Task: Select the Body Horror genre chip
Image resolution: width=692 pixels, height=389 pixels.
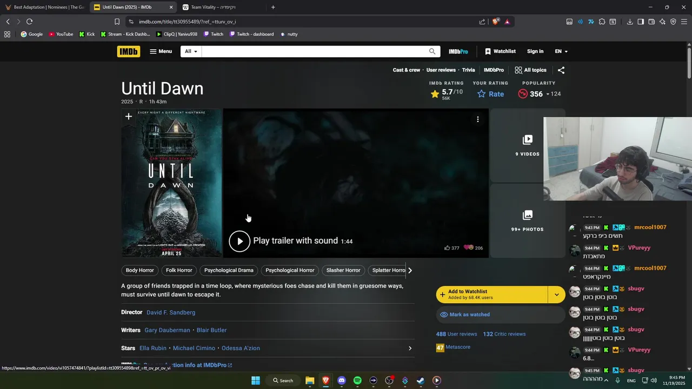Action: tap(140, 270)
